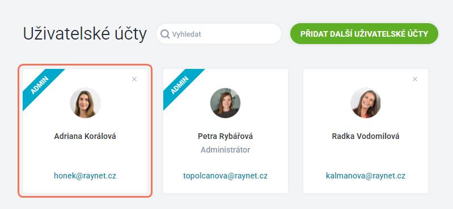Open Adriana Korálová's profile photo

[x=85, y=103]
